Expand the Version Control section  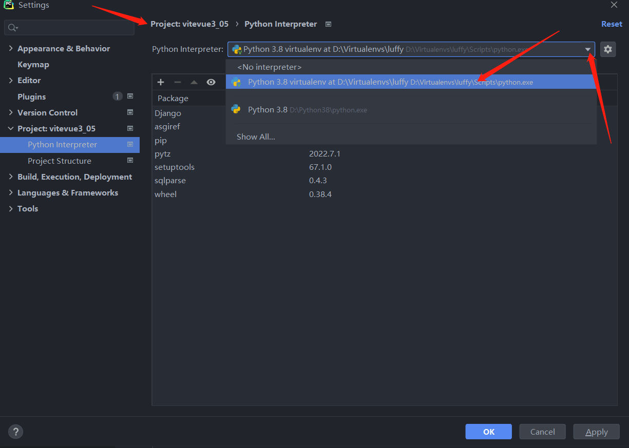(11, 112)
